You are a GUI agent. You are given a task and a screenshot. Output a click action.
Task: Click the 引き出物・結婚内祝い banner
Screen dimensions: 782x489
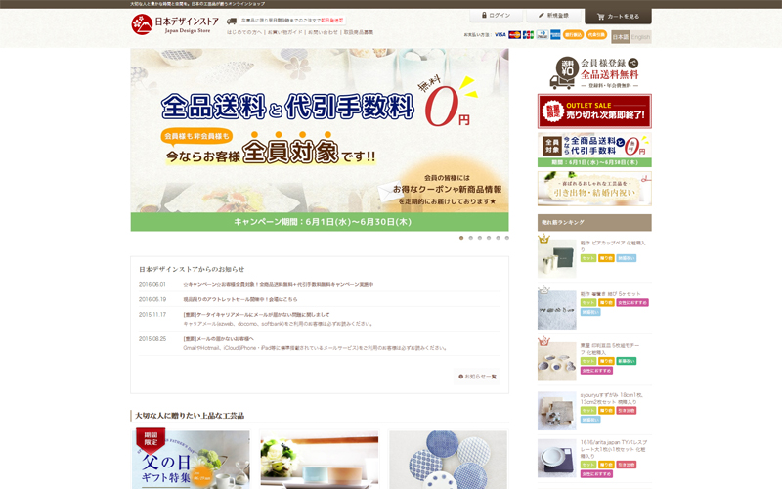coord(593,190)
